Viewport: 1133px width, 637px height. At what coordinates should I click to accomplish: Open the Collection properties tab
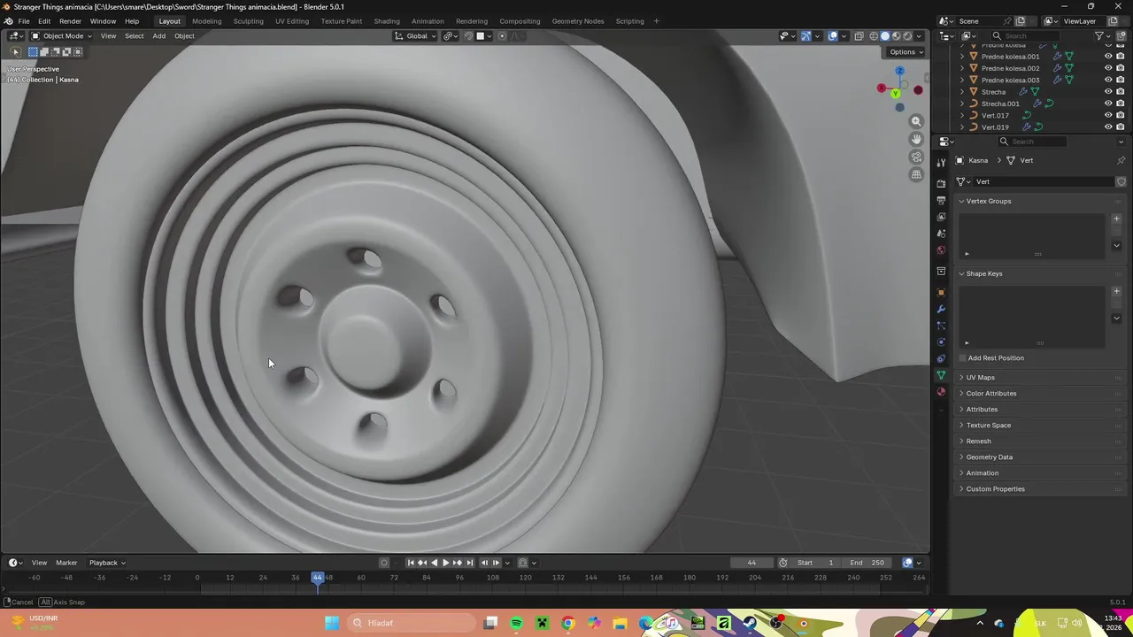tap(941, 272)
